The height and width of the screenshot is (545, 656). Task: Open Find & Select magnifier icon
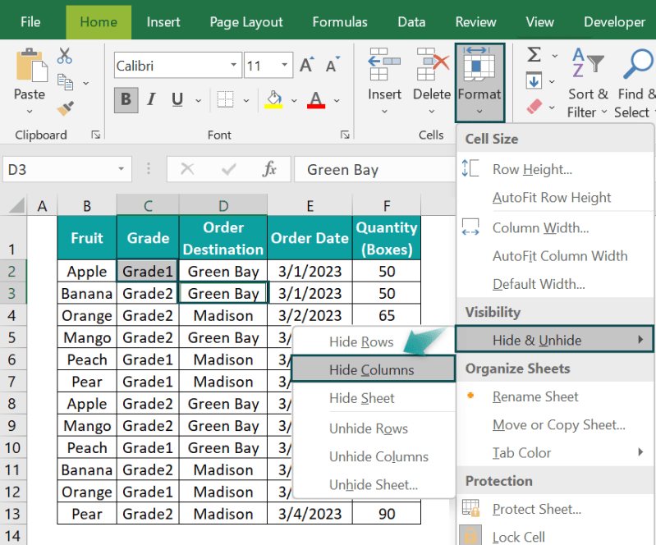point(638,63)
